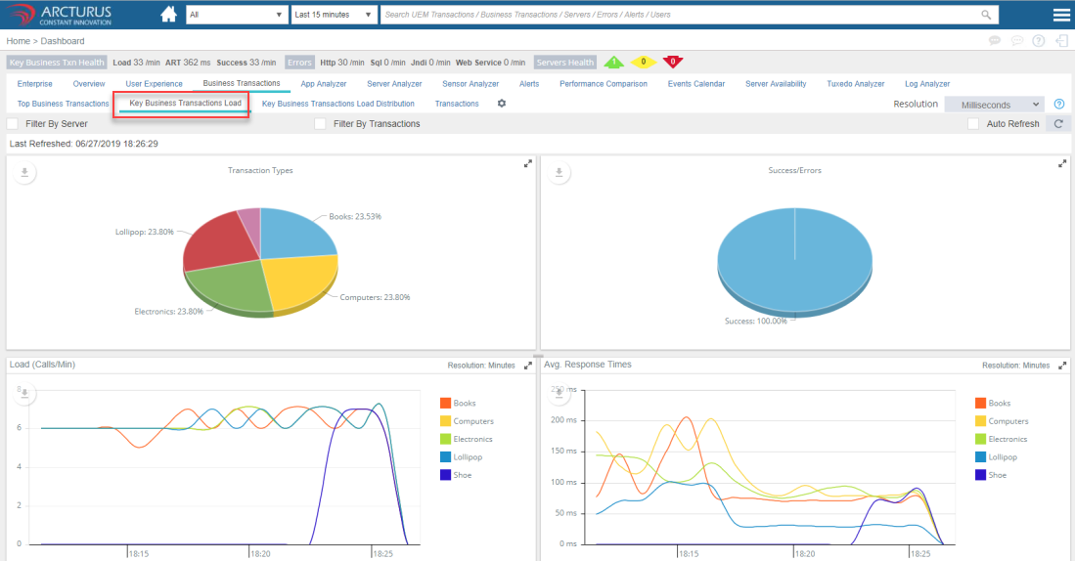Enable the Filter By Server checkbox

pos(13,124)
